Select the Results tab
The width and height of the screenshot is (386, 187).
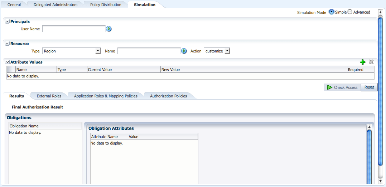(x=16, y=96)
